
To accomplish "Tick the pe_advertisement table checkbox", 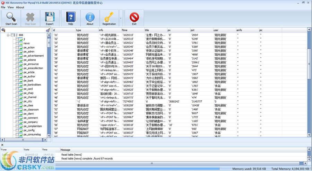I will (17, 56).
